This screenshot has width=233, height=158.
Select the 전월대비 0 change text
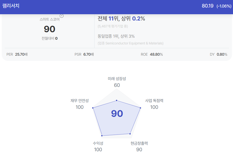49,38
